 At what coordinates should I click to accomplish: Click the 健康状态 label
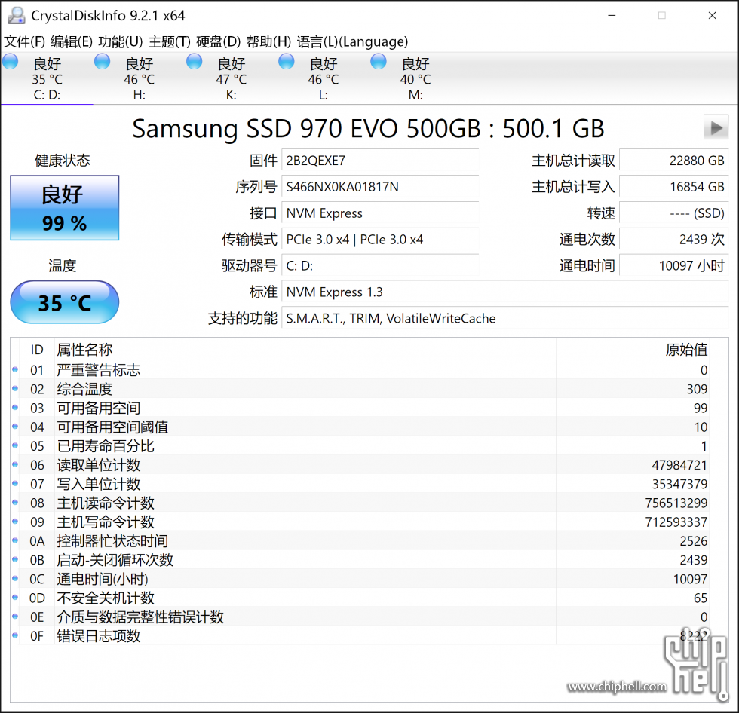62,161
